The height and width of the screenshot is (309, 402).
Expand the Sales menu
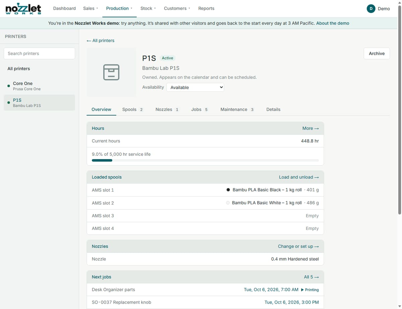90,8
